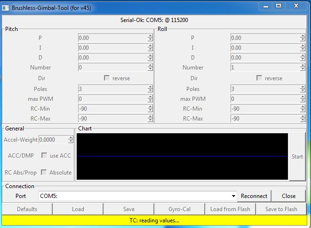Click the Roll RC-Min field
The width and height of the screenshot is (311, 228).
click(265, 108)
